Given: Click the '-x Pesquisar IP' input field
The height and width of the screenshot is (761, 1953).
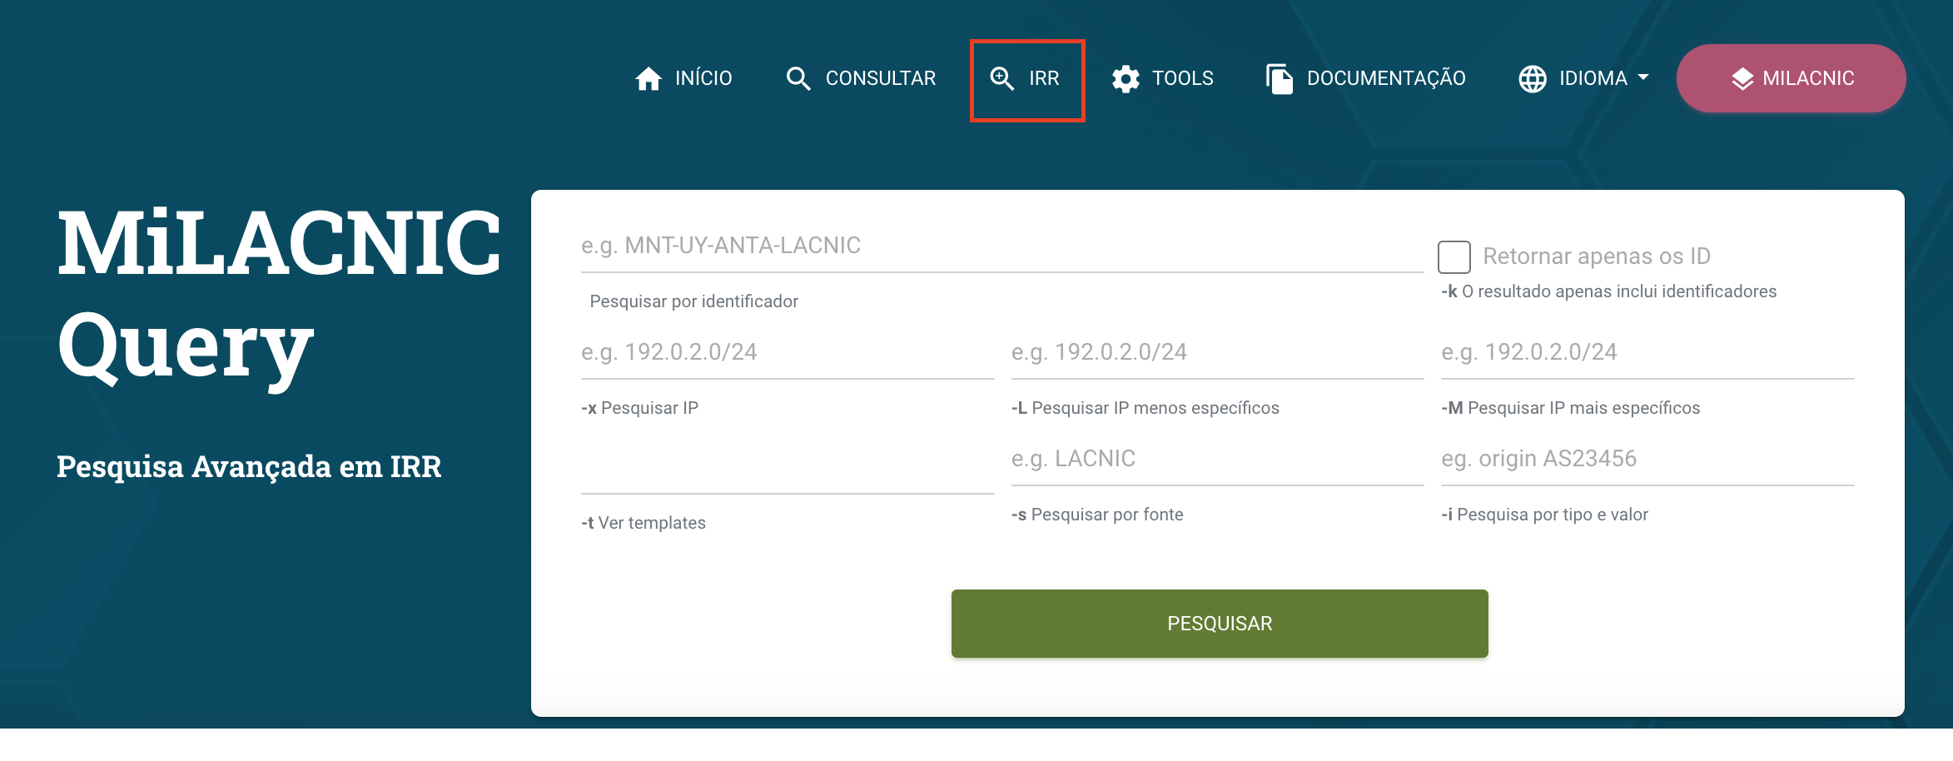Looking at the screenshot, I should pyautogui.click(x=787, y=353).
